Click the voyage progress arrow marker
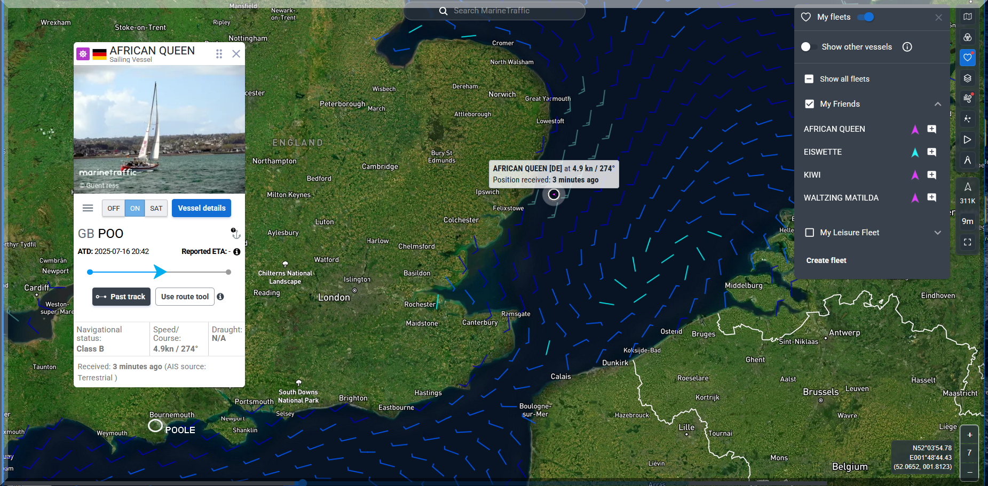This screenshot has width=988, height=486. pos(160,272)
